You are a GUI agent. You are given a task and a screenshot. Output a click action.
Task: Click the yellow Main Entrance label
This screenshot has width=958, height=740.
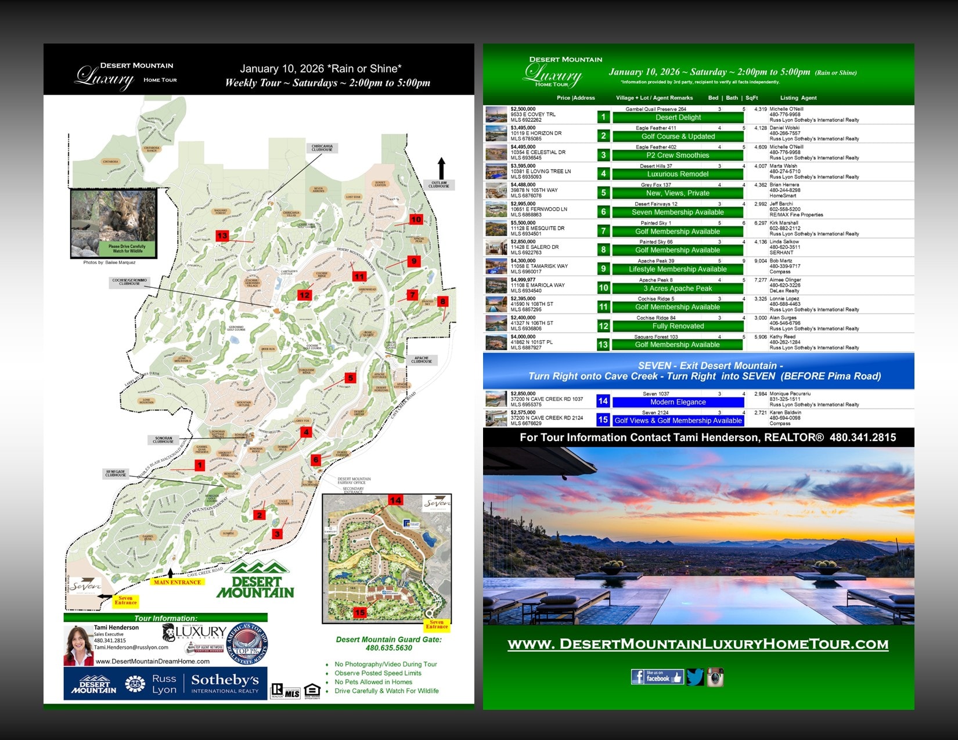177,582
